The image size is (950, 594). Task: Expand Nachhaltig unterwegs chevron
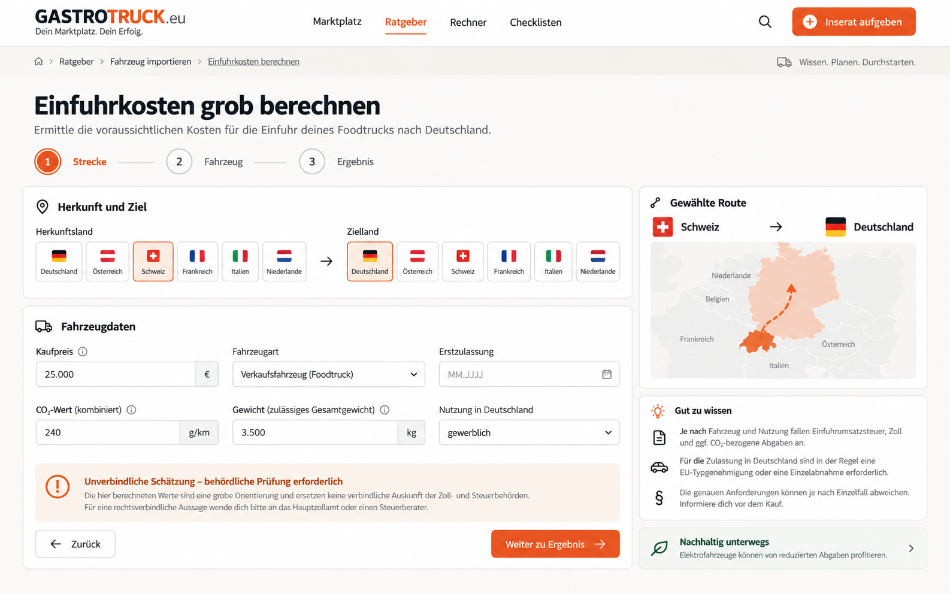point(911,548)
